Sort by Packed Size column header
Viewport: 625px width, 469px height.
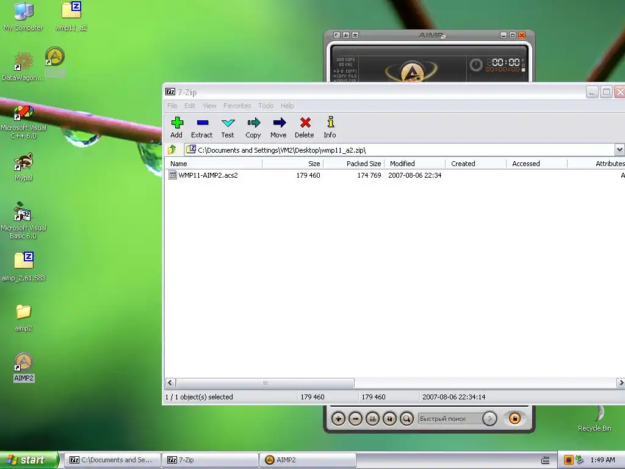[x=354, y=164]
